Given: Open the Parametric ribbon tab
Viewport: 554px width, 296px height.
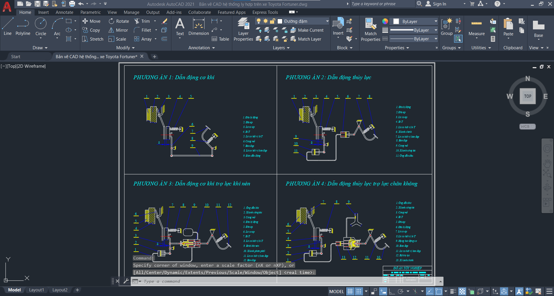Looking at the screenshot, I should tap(91, 12).
